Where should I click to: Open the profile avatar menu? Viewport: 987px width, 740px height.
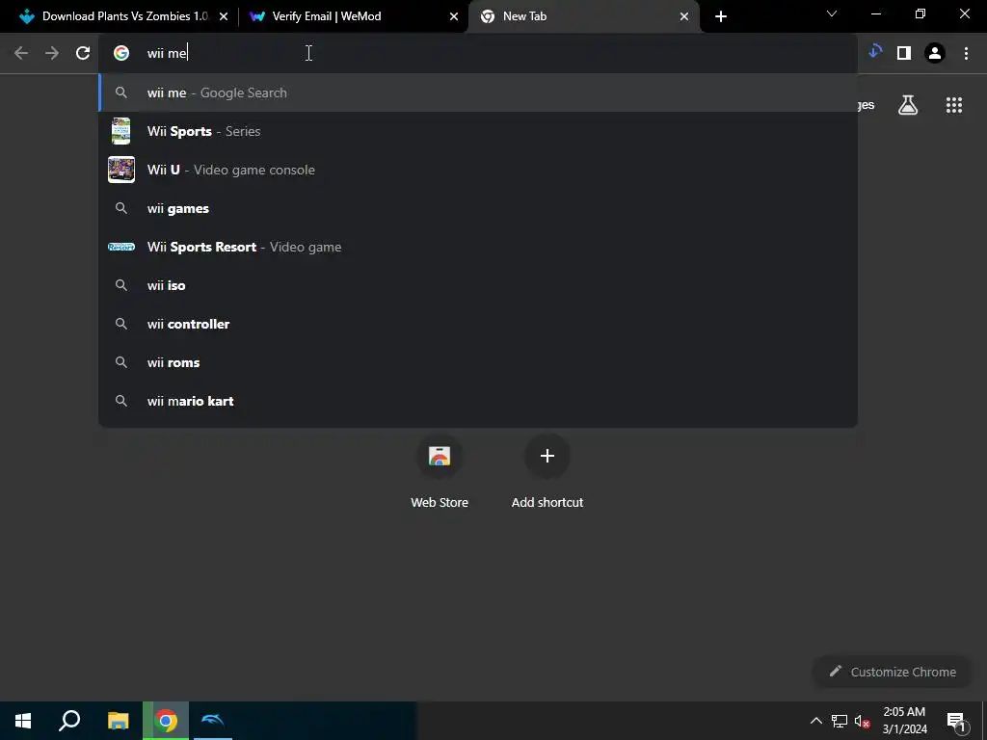pyautogui.click(x=935, y=53)
